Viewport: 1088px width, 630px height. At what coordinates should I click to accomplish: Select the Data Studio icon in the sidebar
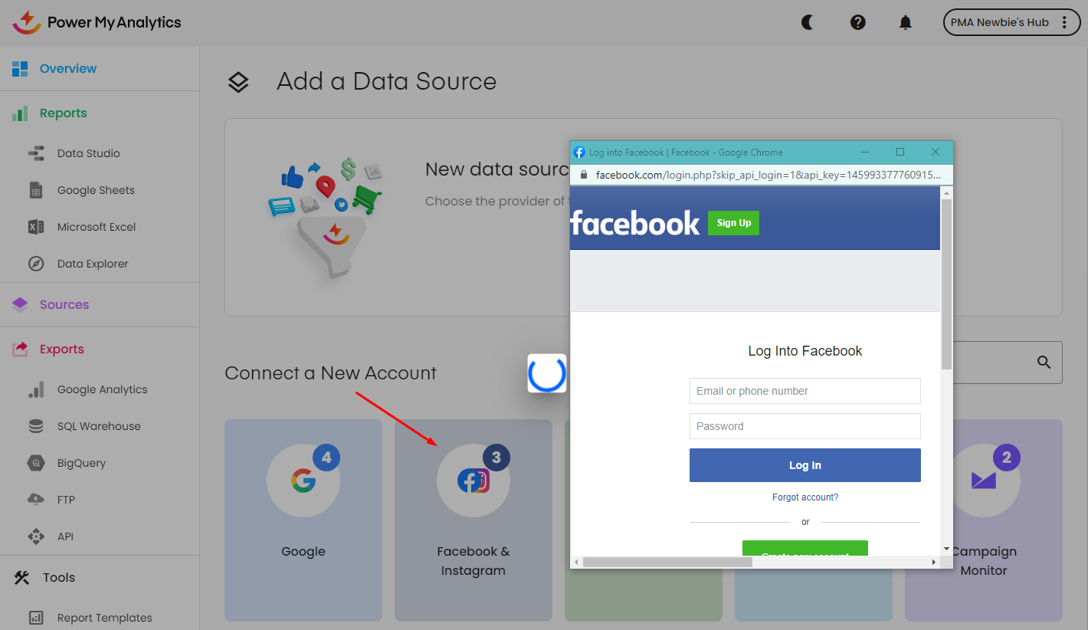tap(36, 153)
